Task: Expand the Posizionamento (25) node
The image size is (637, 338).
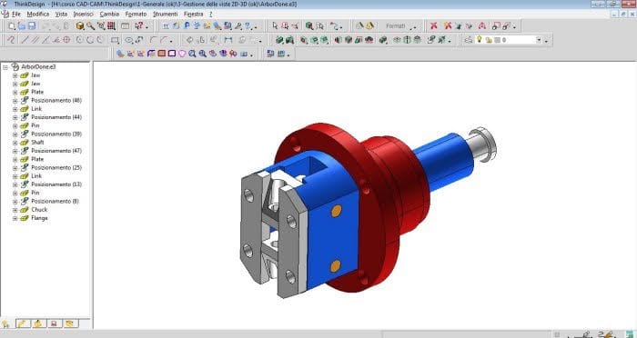Action: click(15, 167)
